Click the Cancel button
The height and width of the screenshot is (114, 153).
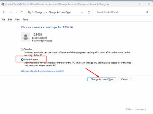[x=125, y=79]
